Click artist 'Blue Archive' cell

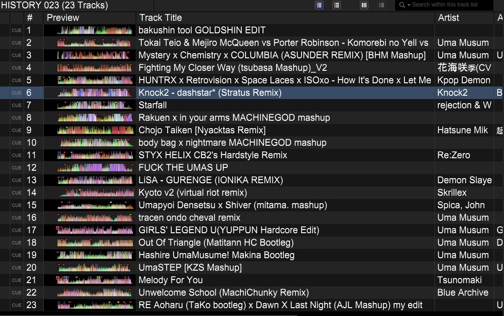click(x=462, y=292)
